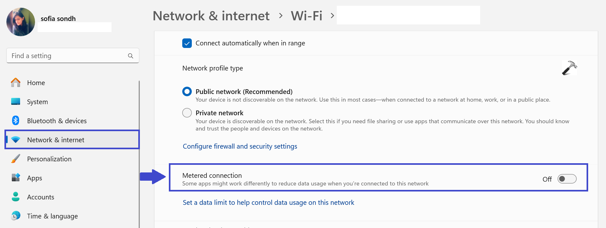Open Network & internet in sidebar
Viewport: 606px width, 228px height.
(x=56, y=140)
